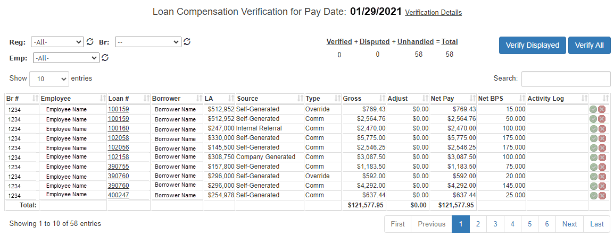
Task: Open the Reg filter dropdown
Action: click(57, 42)
